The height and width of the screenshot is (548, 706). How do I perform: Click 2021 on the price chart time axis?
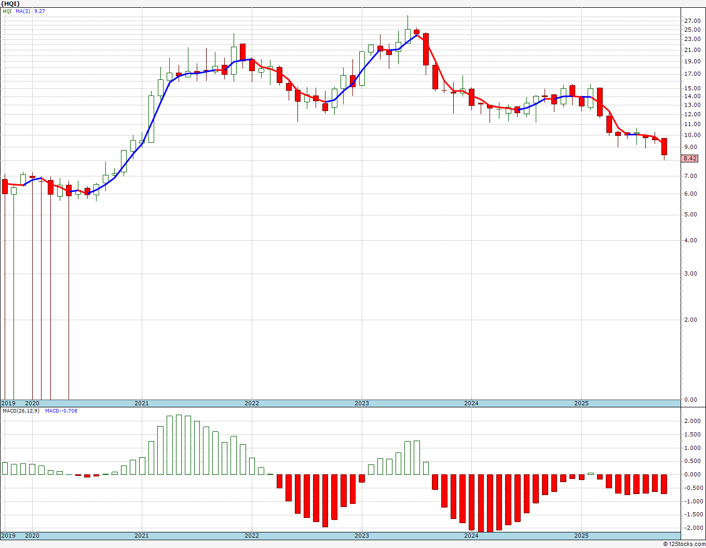coord(142,403)
